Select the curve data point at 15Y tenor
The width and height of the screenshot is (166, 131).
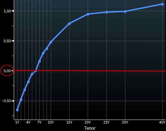point(70,24)
